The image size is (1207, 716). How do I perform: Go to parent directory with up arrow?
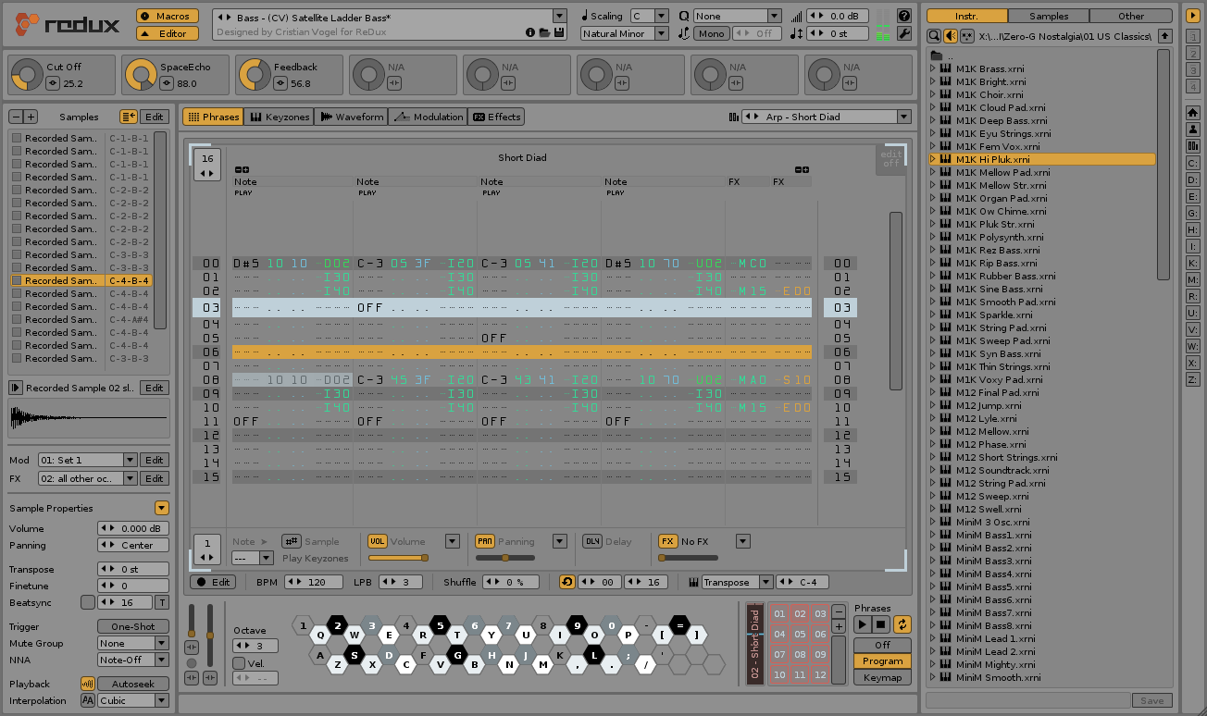click(1164, 36)
